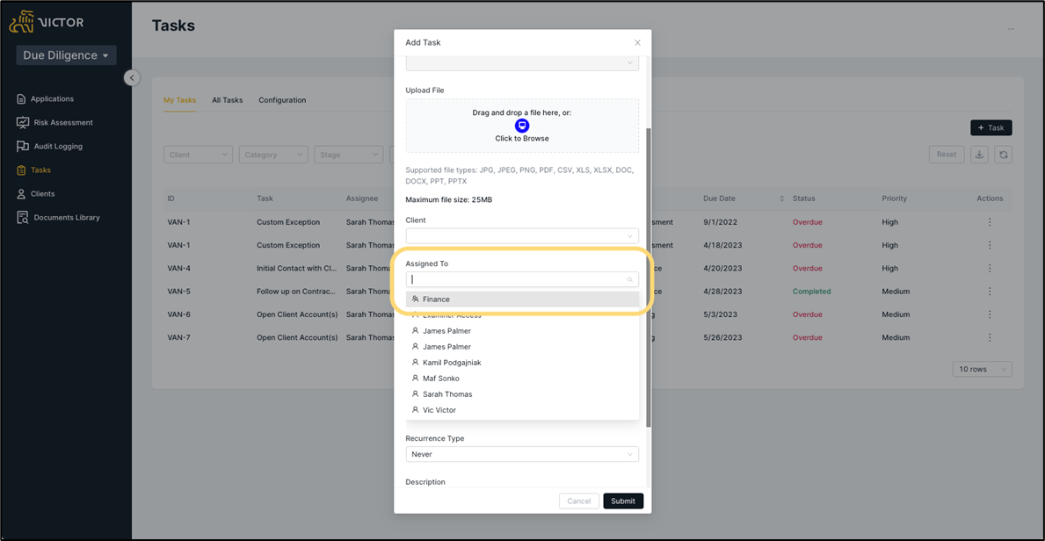1045x541 pixels.
Task: Switch to the All Tasks tab
Action: pyautogui.click(x=228, y=100)
